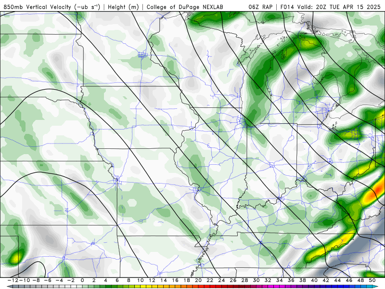
Task: Click the 'College of DuPage NEXLAB' text
Action: pos(185,7)
